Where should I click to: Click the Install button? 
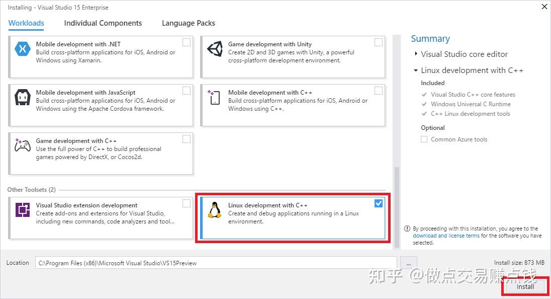click(x=525, y=286)
